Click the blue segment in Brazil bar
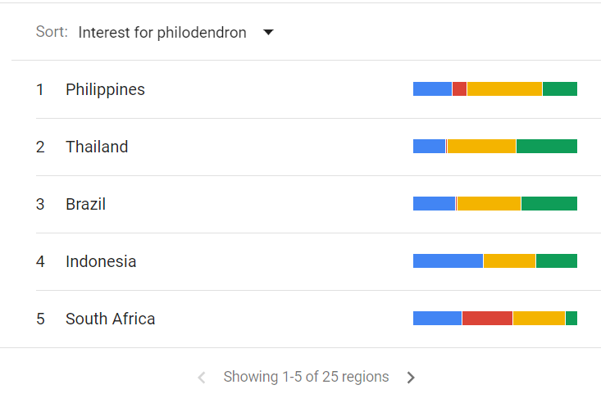601x403 pixels. 434,204
